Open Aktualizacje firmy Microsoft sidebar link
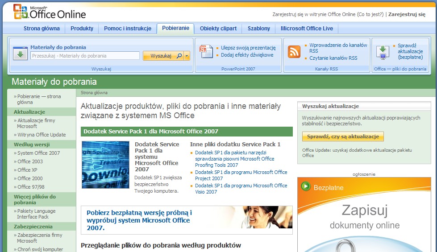 point(36,123)
